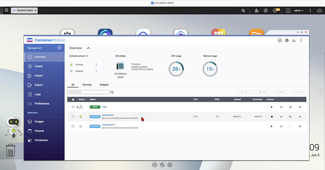Open Container Station vertical dots menu
Screen dimensions: 325x170
pyautogui.click(x=301, y=40)
